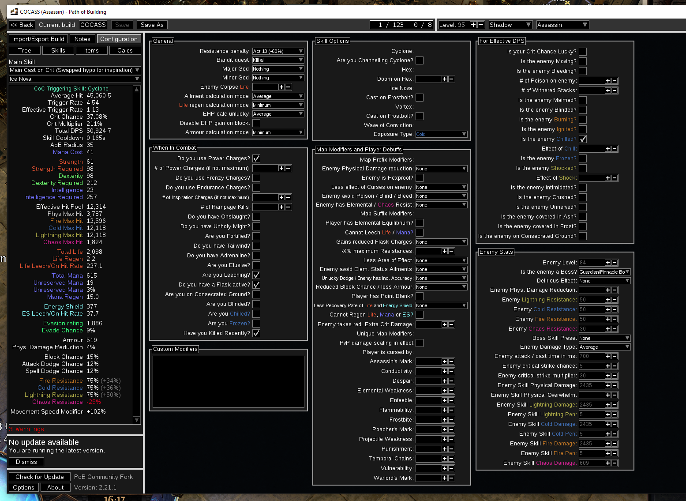Viewport: 686px width, 501px height.
Task: Open Is the enemy a Boss dropdown
Action: [x=605, y=272]
